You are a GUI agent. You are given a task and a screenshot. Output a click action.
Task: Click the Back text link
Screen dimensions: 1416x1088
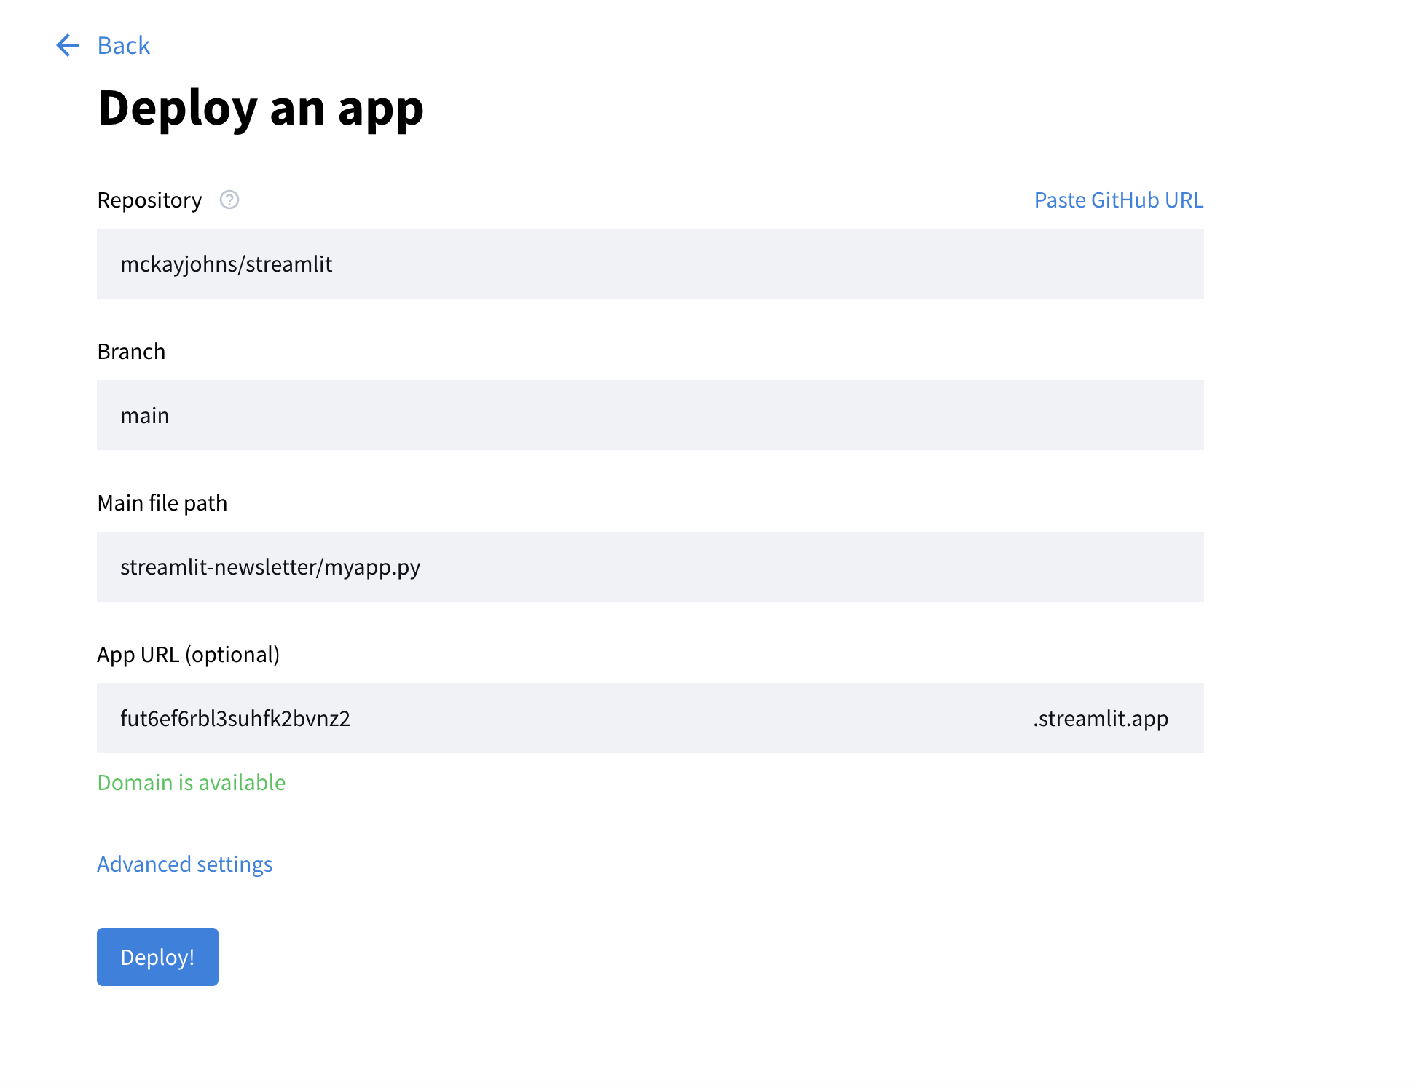coord(122,45)
